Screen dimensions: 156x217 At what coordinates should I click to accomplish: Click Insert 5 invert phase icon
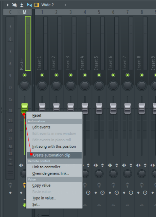(103, 165)
